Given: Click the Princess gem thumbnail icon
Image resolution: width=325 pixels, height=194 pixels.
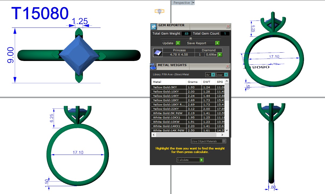Looking at the screenshot, I should coord(158,52).
